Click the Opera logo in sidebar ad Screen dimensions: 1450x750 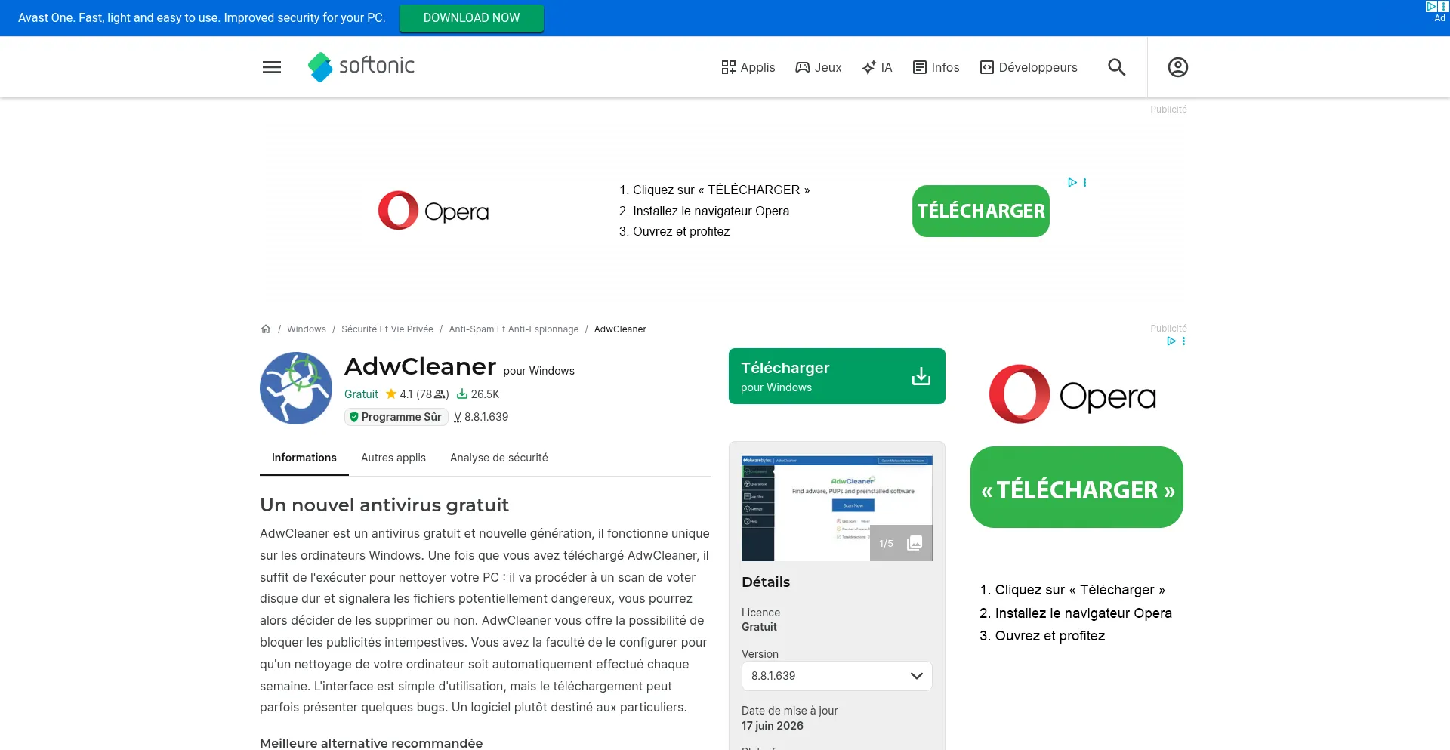click(x=1073, y=394)
